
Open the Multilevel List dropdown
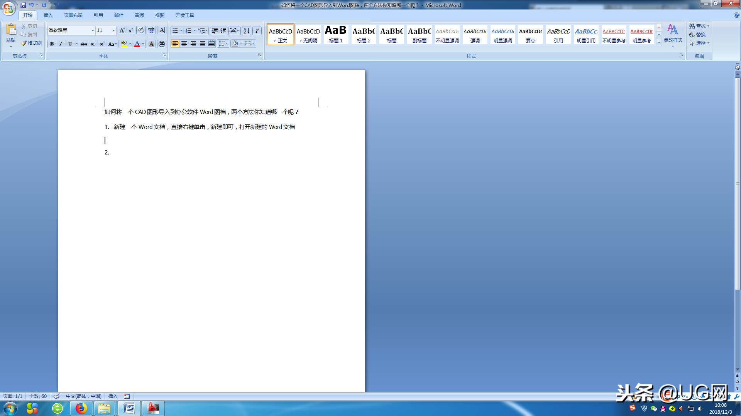coord(203,30)
